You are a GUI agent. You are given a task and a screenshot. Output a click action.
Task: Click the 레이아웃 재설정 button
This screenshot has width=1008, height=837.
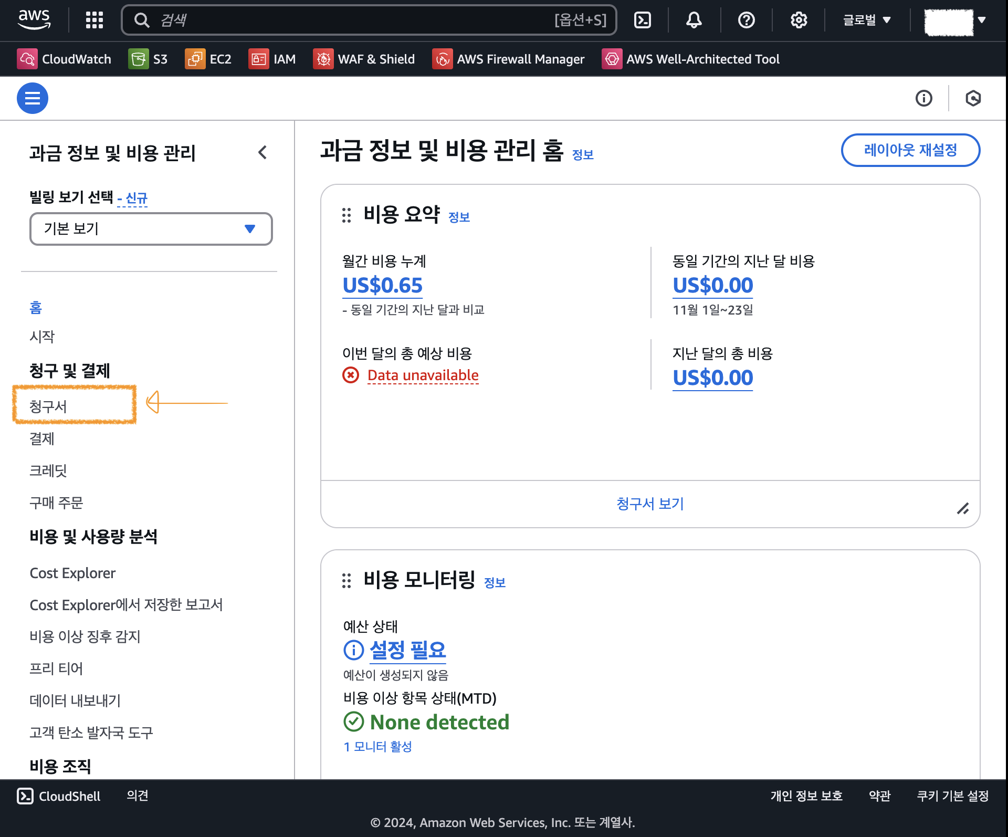click(x=910, y=150)
